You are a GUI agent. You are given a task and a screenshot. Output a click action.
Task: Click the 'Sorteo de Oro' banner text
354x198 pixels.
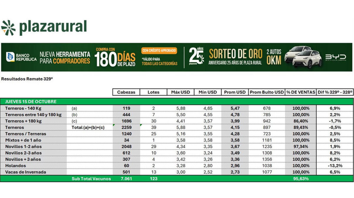[235, 54]
